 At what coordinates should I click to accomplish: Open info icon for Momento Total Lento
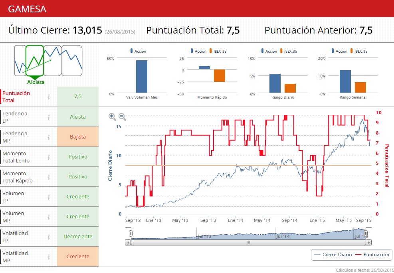49,157
